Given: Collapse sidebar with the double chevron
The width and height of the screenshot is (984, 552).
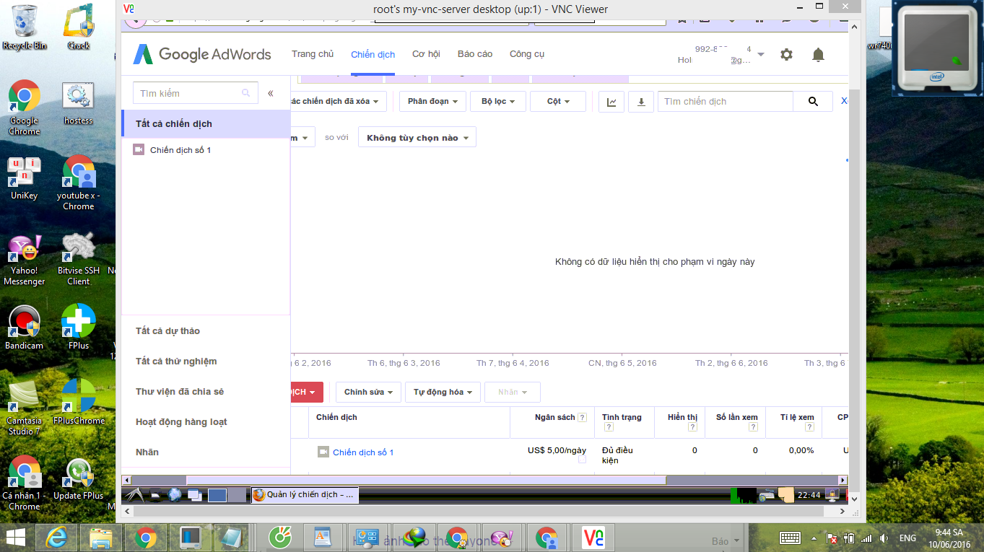Looking at the screenshot, I should 271,93.
